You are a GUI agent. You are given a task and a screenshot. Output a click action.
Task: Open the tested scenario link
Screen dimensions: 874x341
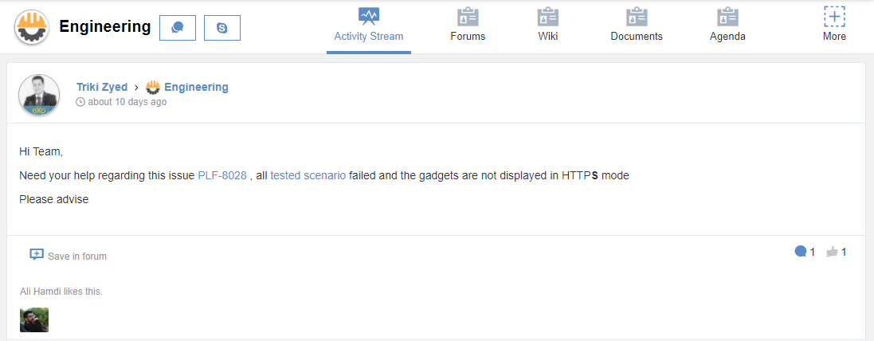click(308, 175)
